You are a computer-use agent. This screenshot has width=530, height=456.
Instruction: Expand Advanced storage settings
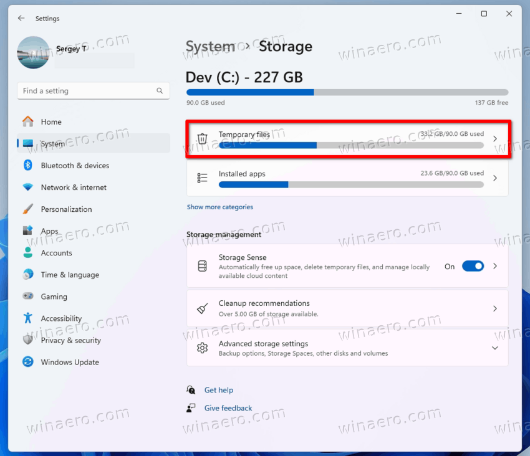point(494,348)
